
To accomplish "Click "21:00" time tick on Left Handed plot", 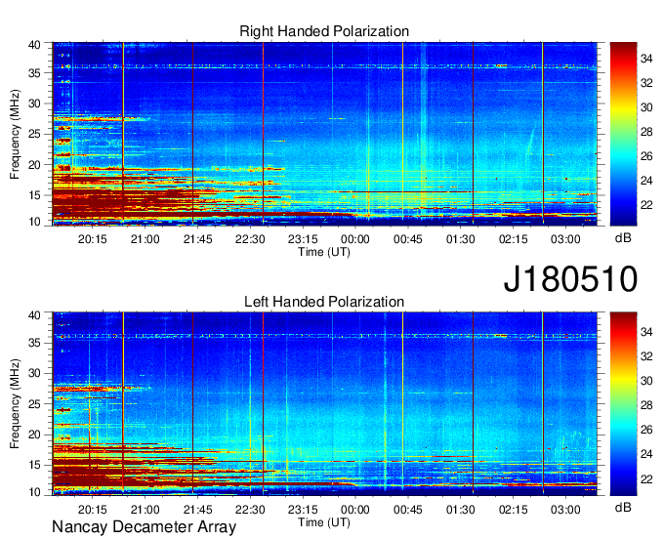I will 145,510.
